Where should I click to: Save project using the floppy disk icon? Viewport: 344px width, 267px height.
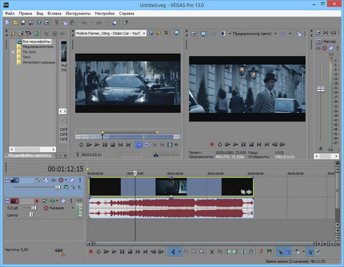(x=23, y=23)
